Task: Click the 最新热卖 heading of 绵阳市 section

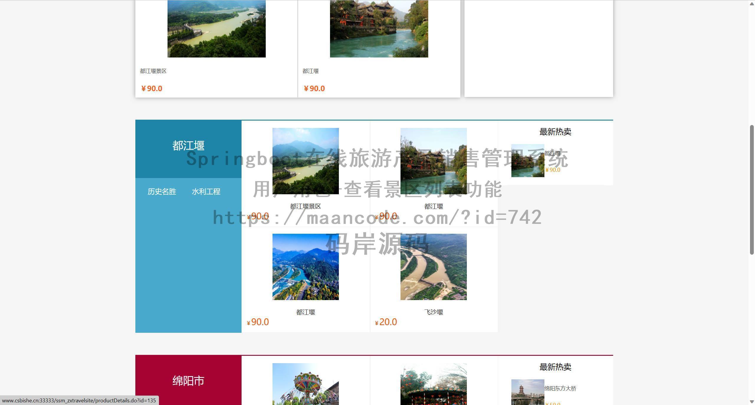Action: (555, 367)
